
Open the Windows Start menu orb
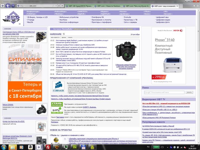[3, 147]
